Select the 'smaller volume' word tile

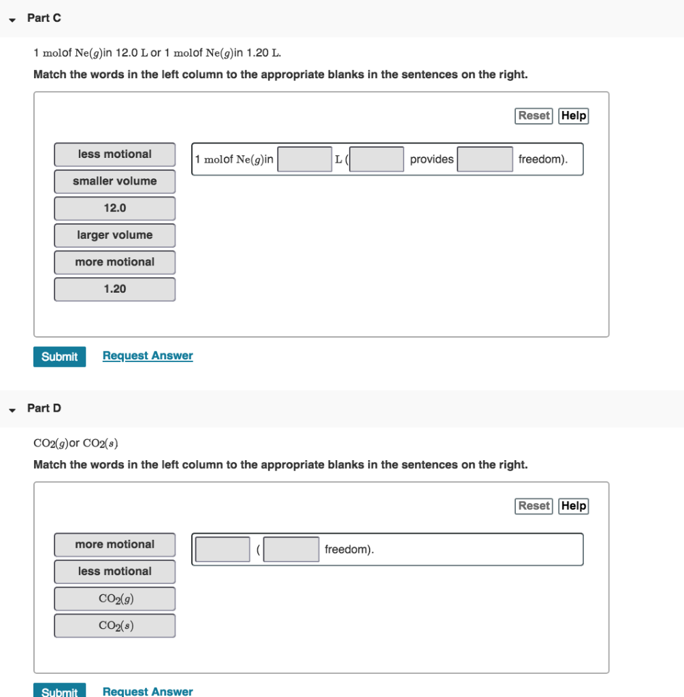coord(114,181)
